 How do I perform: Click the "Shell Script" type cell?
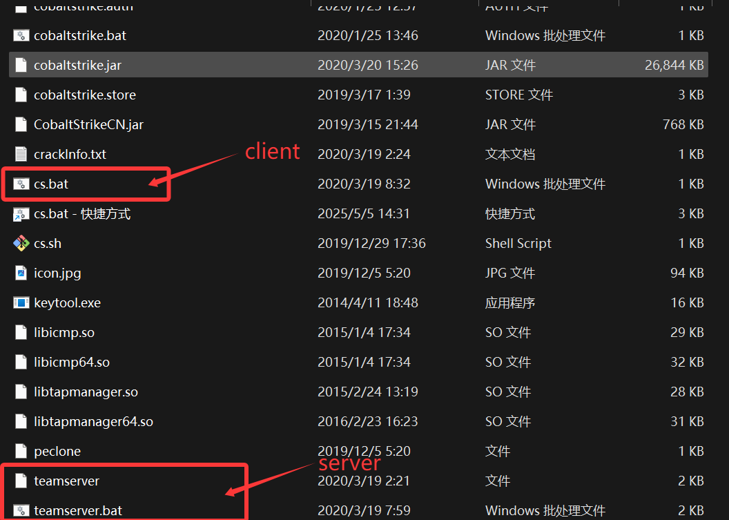(518, 244)
